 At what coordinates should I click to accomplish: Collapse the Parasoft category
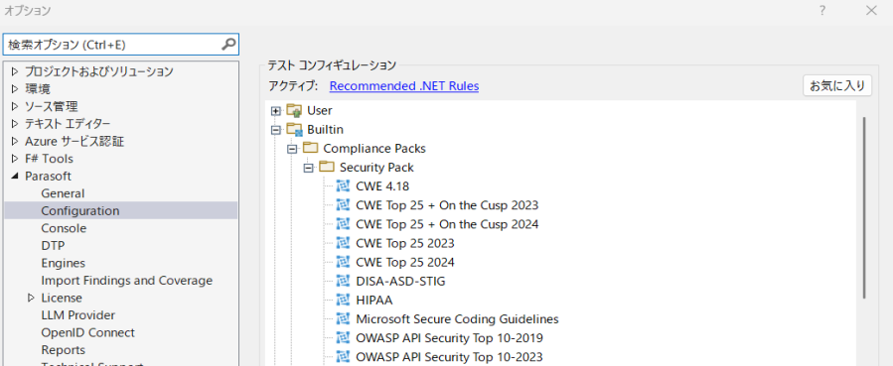(x=15, y=177)
